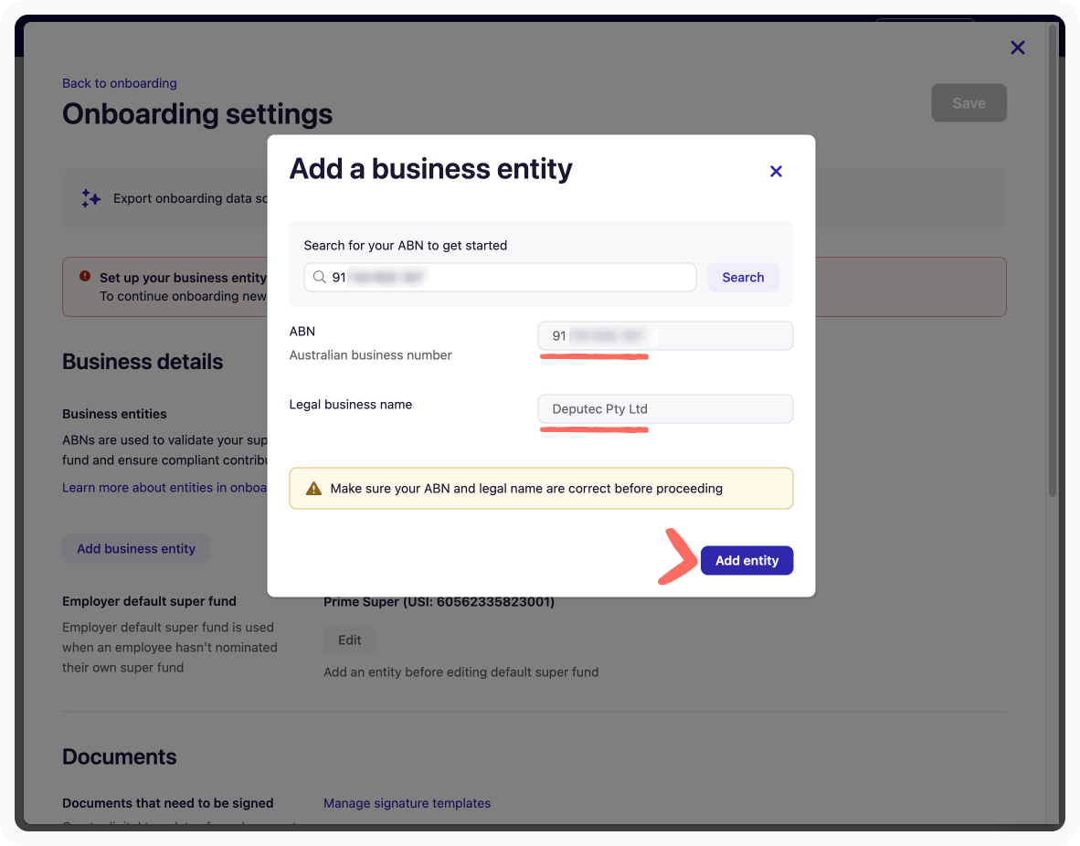Close the Onboarding settings panel
The height and width of the screenshot is (846, 1080).
pyautogui.click(x=1017, y=48)
